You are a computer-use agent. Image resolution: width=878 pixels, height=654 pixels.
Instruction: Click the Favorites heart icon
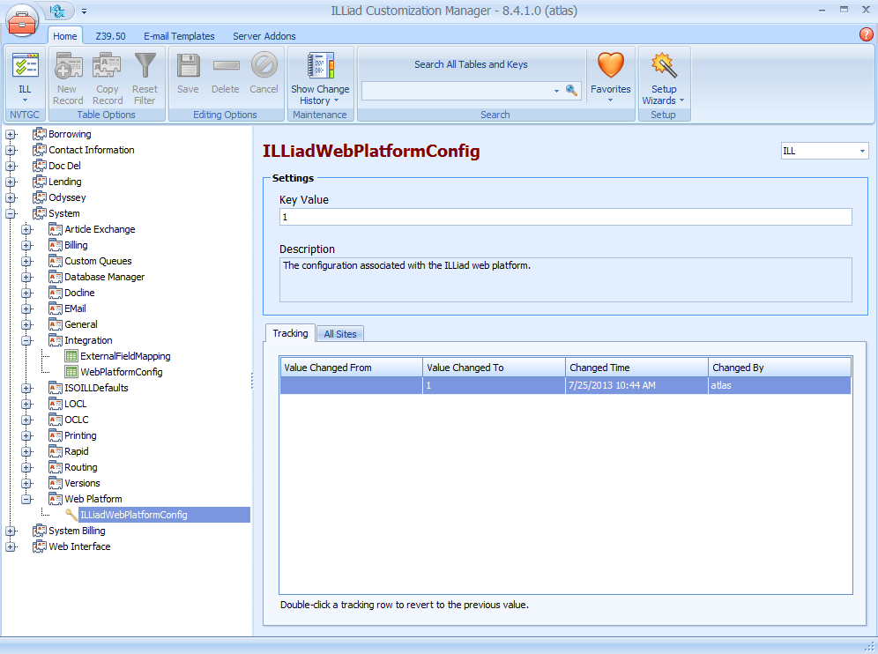click(x=610, y=65)
